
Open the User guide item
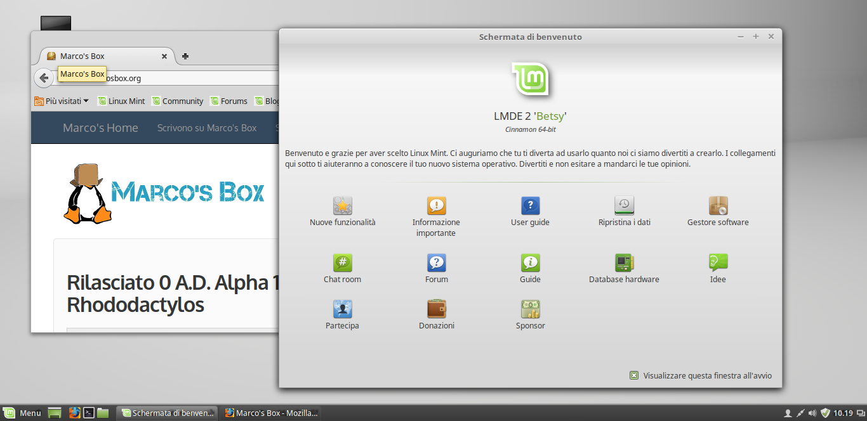point(530,212)
